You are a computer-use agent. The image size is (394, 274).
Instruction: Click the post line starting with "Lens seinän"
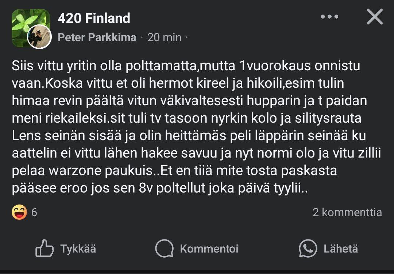click(189, 136)
